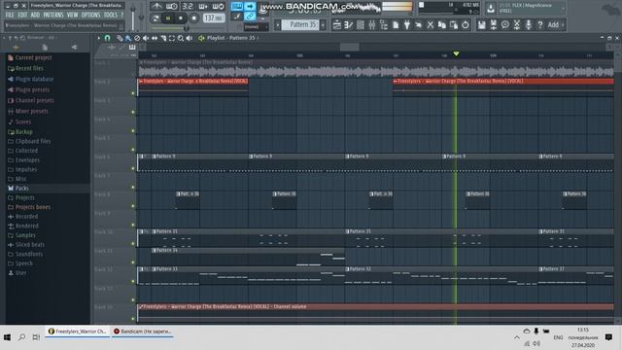
Task: Open the Mixer view icon
Action: (x=371, y=25)
